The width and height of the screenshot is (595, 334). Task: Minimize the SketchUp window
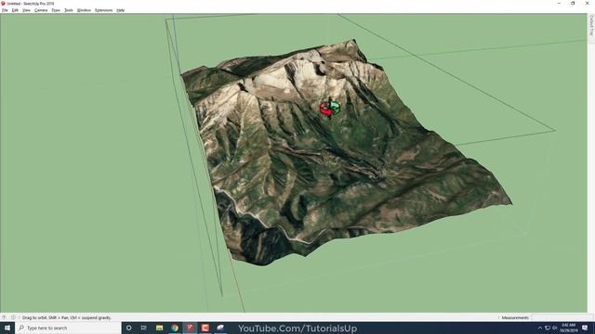559,4
